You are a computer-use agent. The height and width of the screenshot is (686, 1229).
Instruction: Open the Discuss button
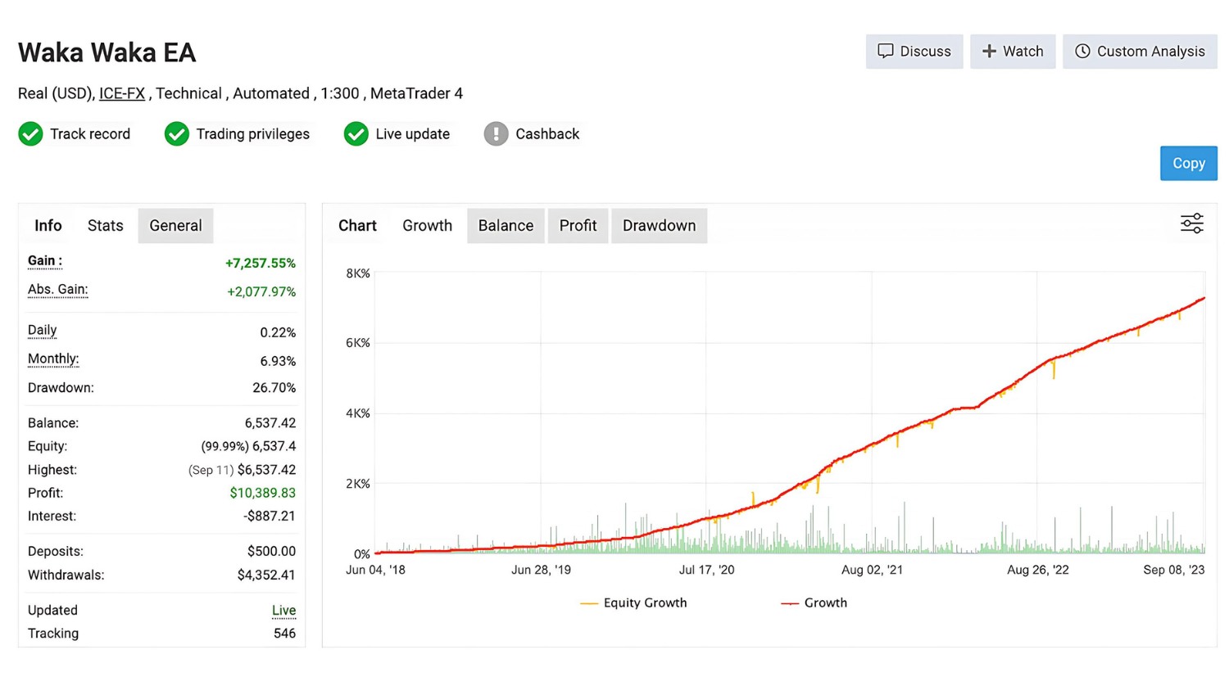coord(914,51)
